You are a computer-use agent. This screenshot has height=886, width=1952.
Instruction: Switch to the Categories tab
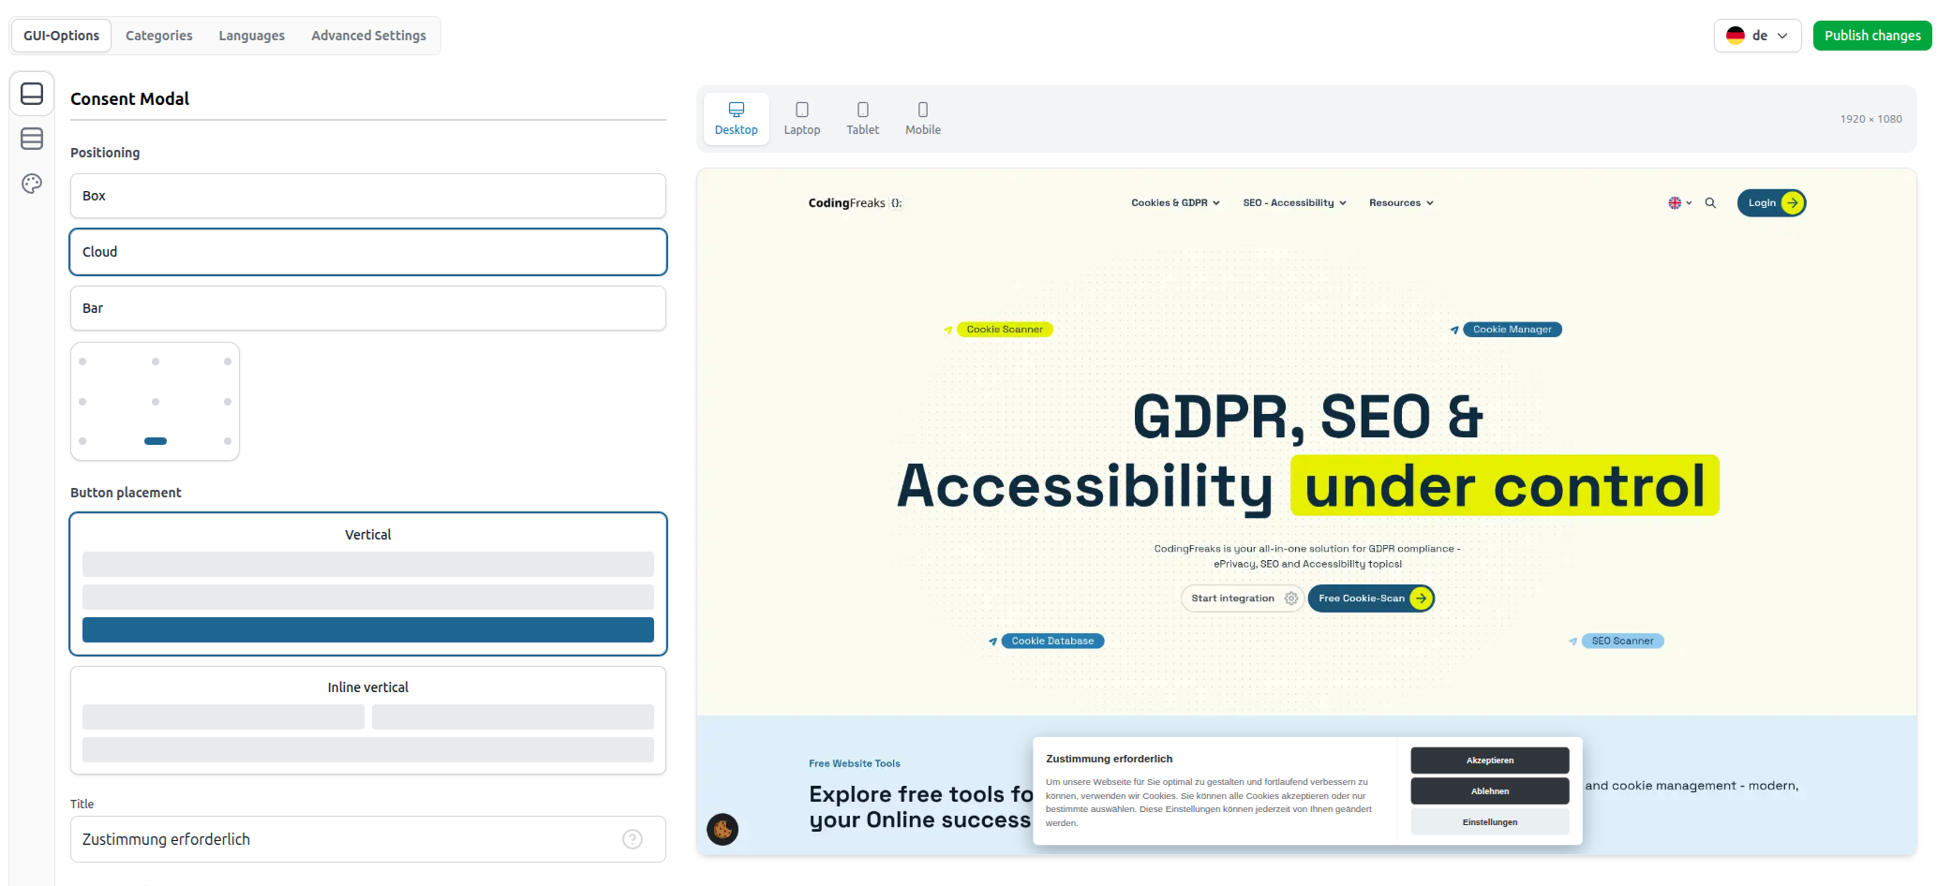pyautogui.click(x=158, y=36)
